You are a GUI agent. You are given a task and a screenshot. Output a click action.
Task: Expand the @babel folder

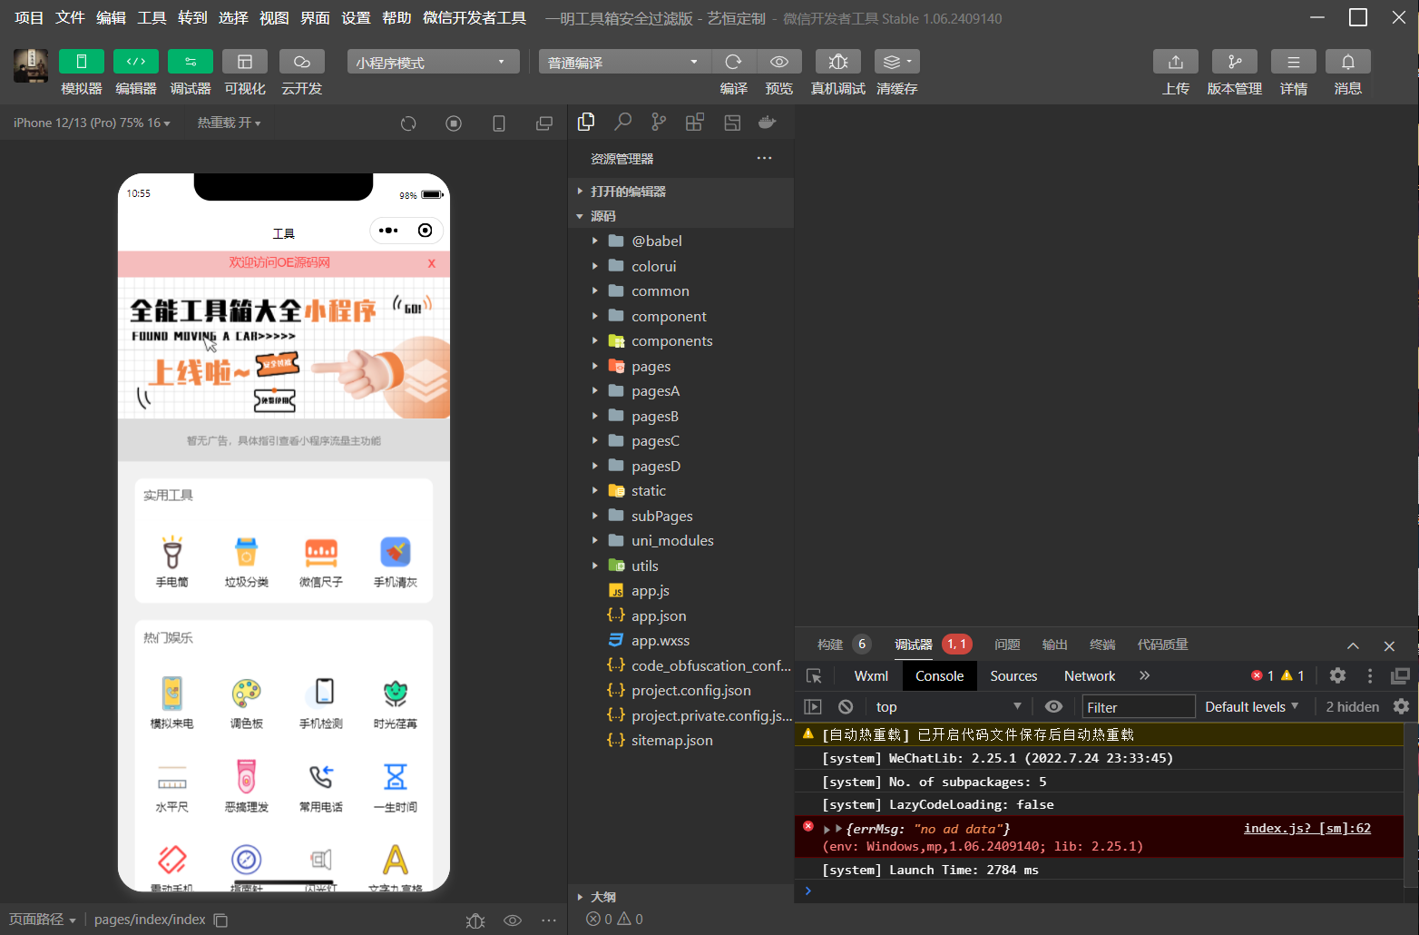point(680,241)
